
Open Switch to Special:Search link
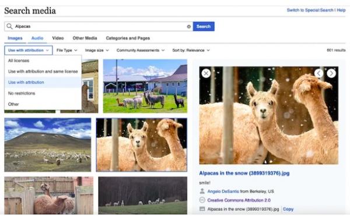click(310, 10)
